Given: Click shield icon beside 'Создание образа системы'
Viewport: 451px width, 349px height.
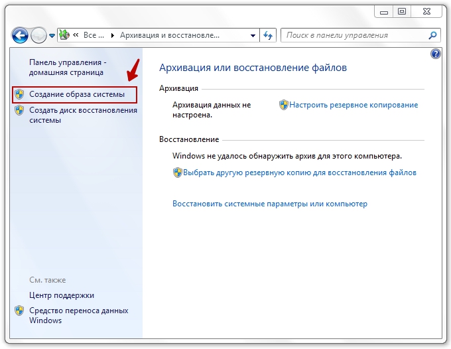Looking at the screenshot, I should click(x=19, y=94).
